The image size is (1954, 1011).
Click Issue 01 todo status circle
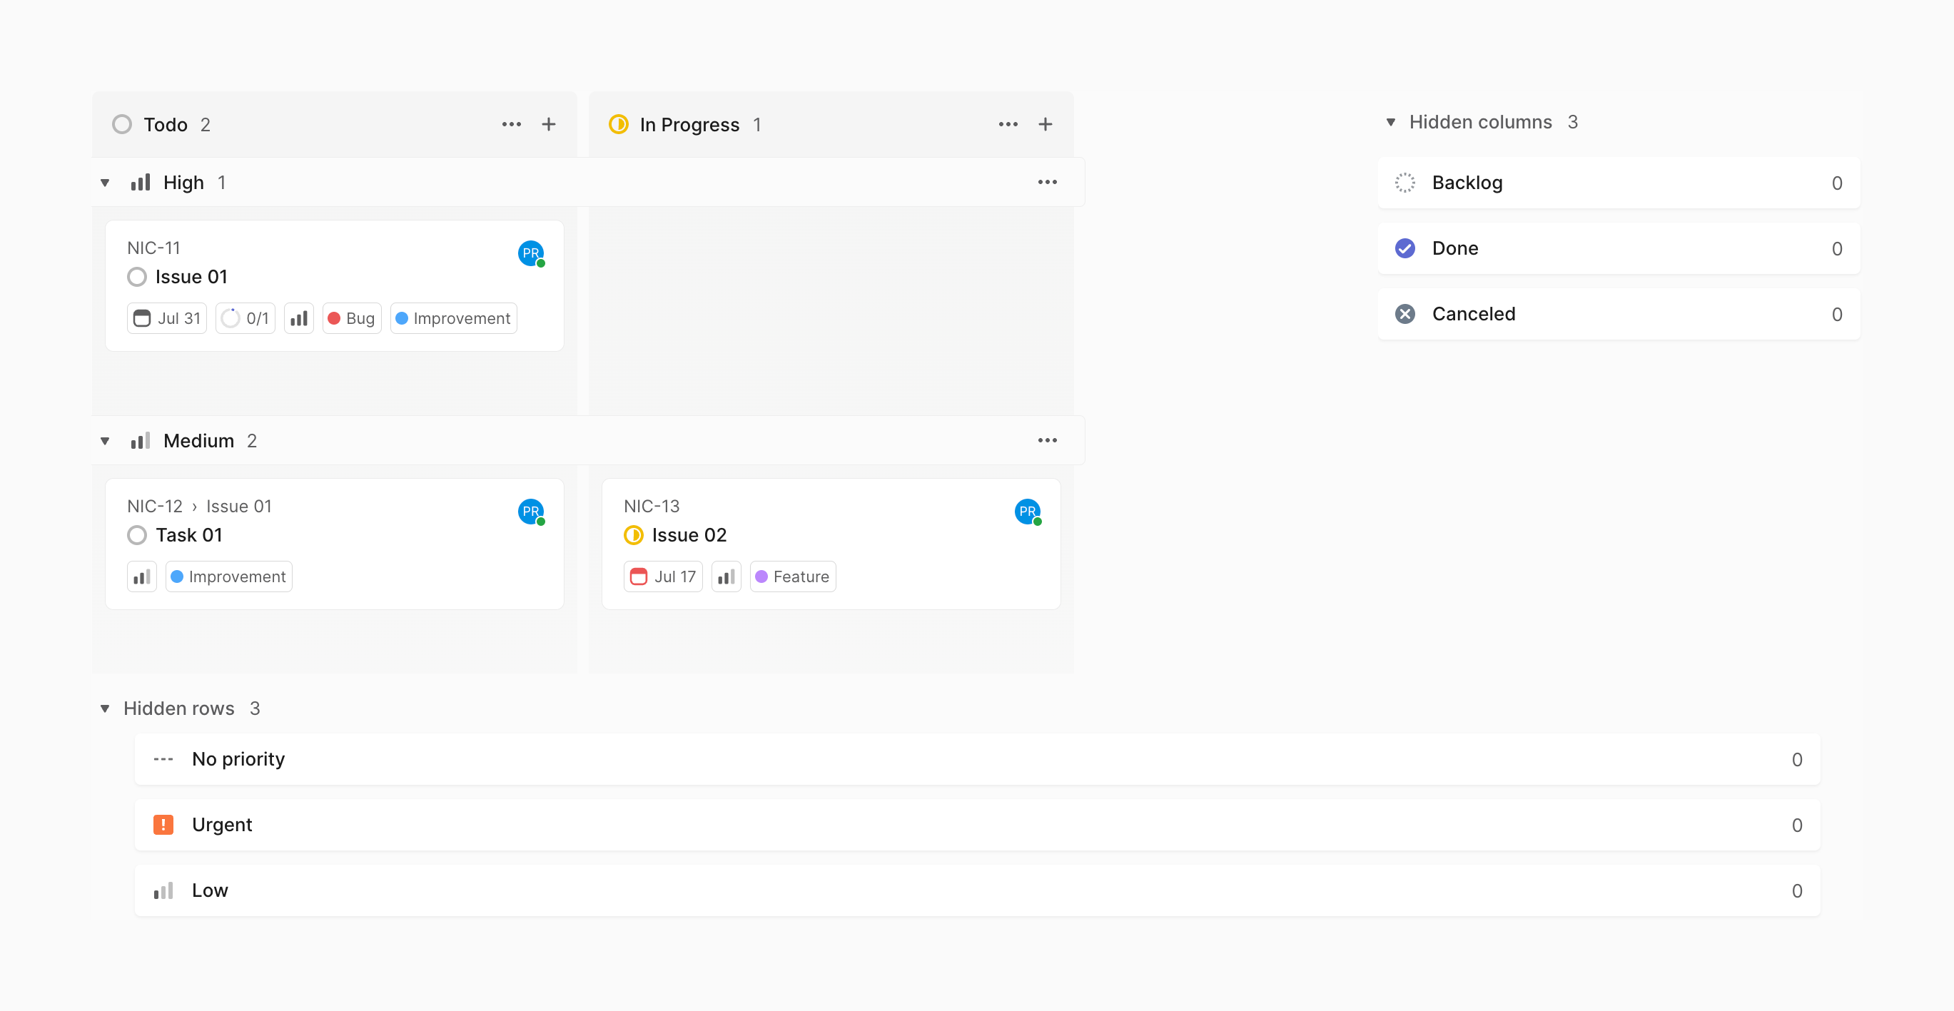(x=137, y=278)
